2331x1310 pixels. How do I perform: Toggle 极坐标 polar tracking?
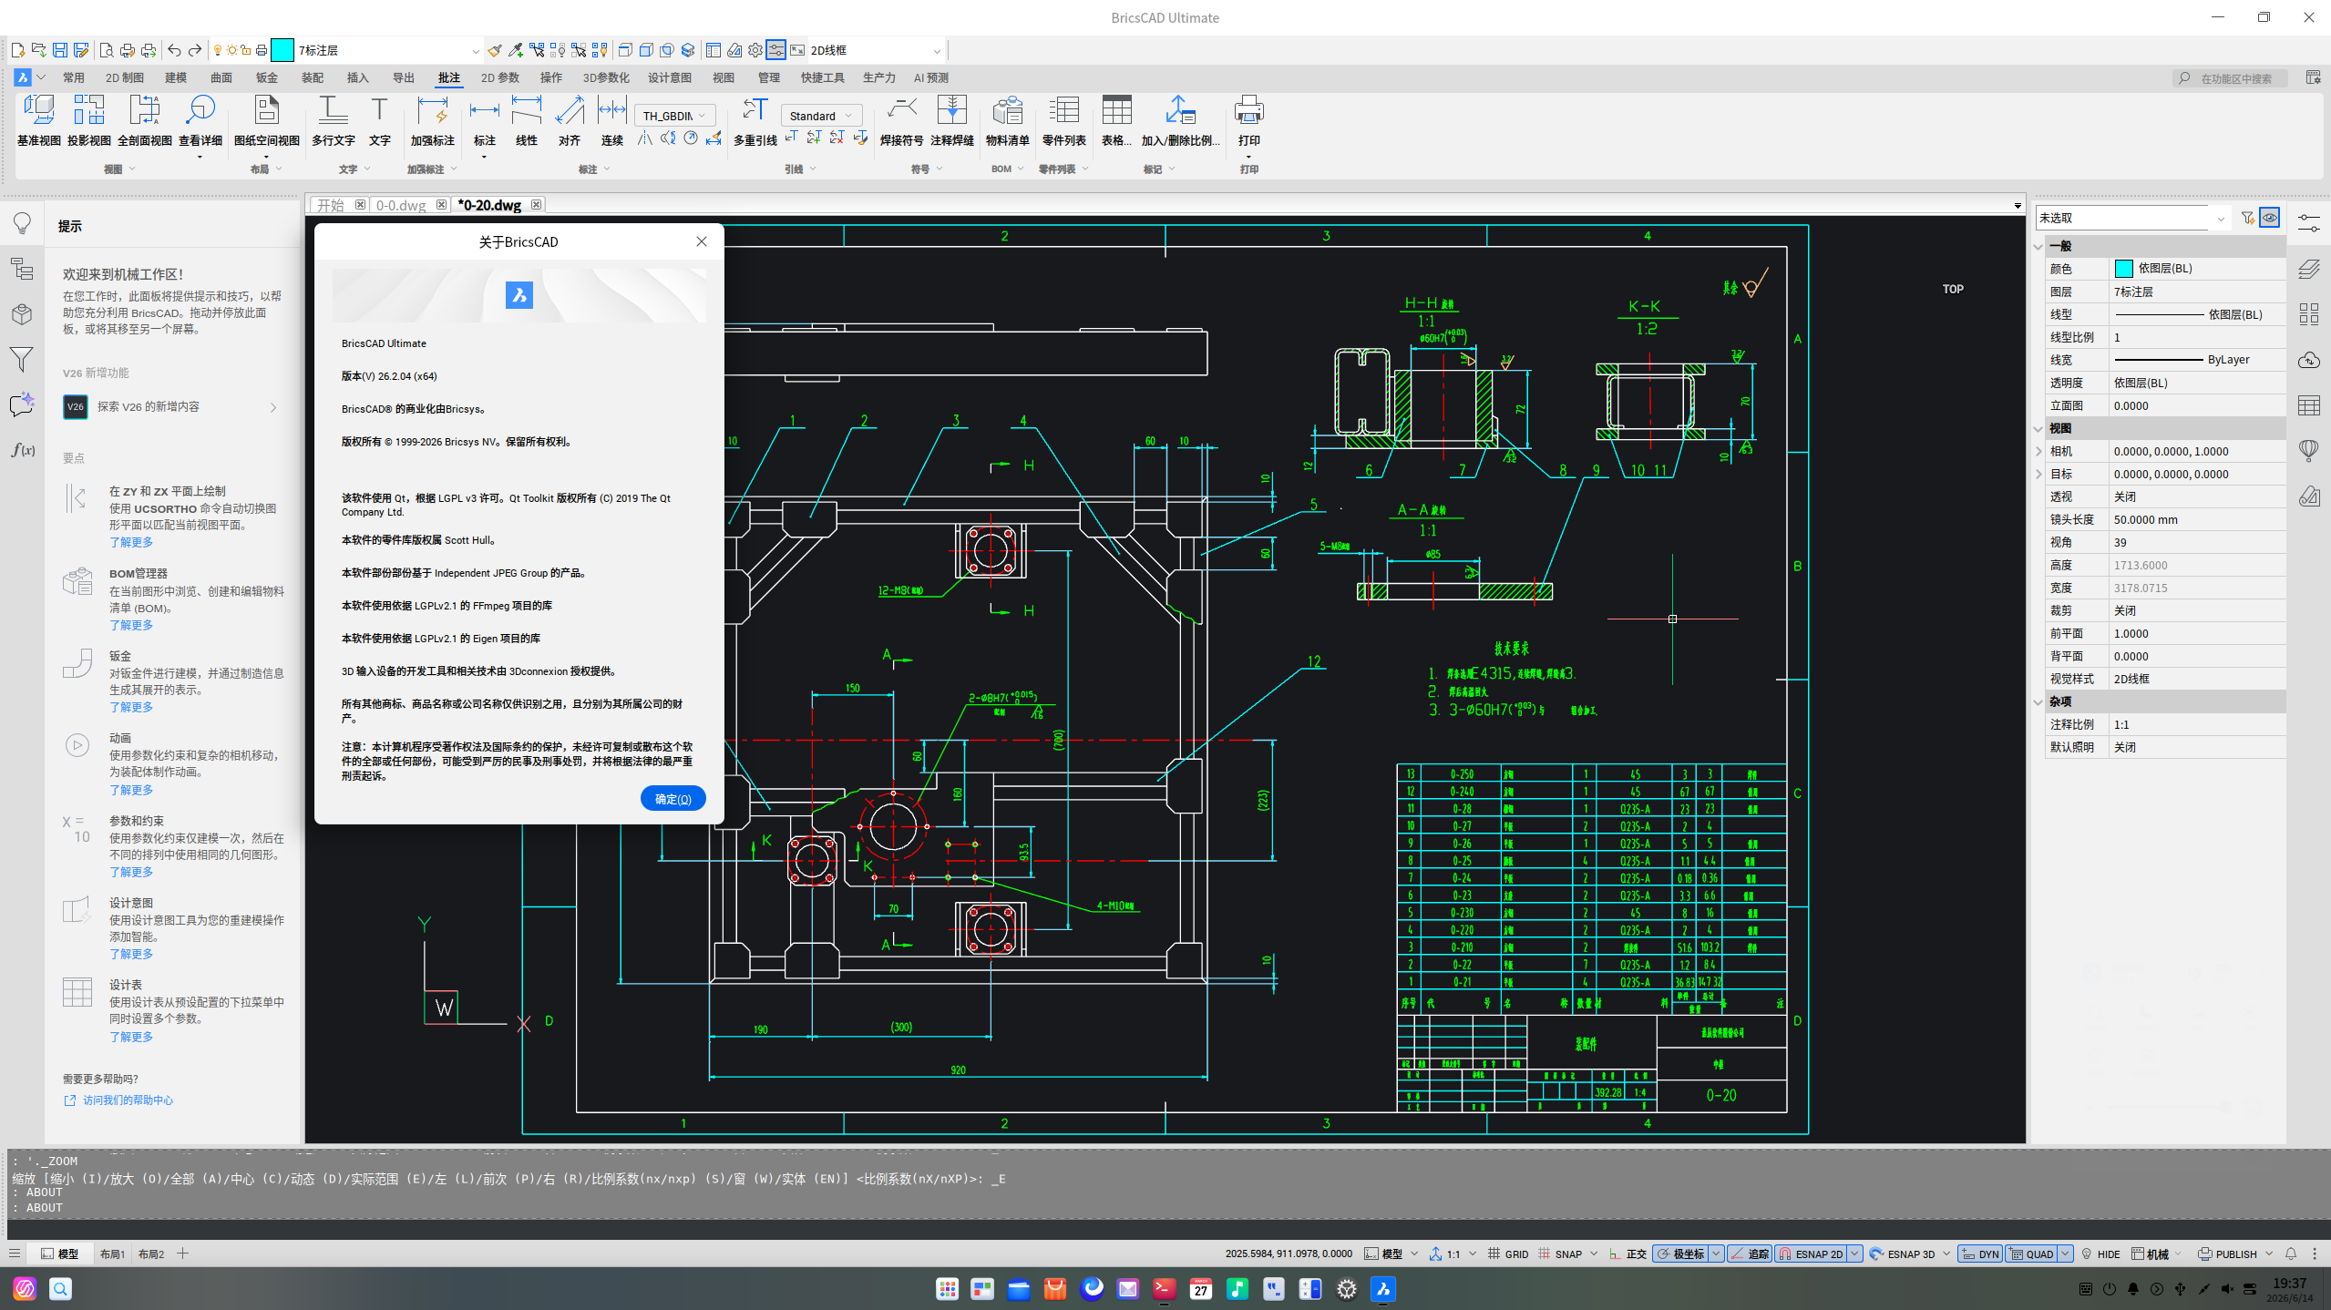coord(1679,1254)
